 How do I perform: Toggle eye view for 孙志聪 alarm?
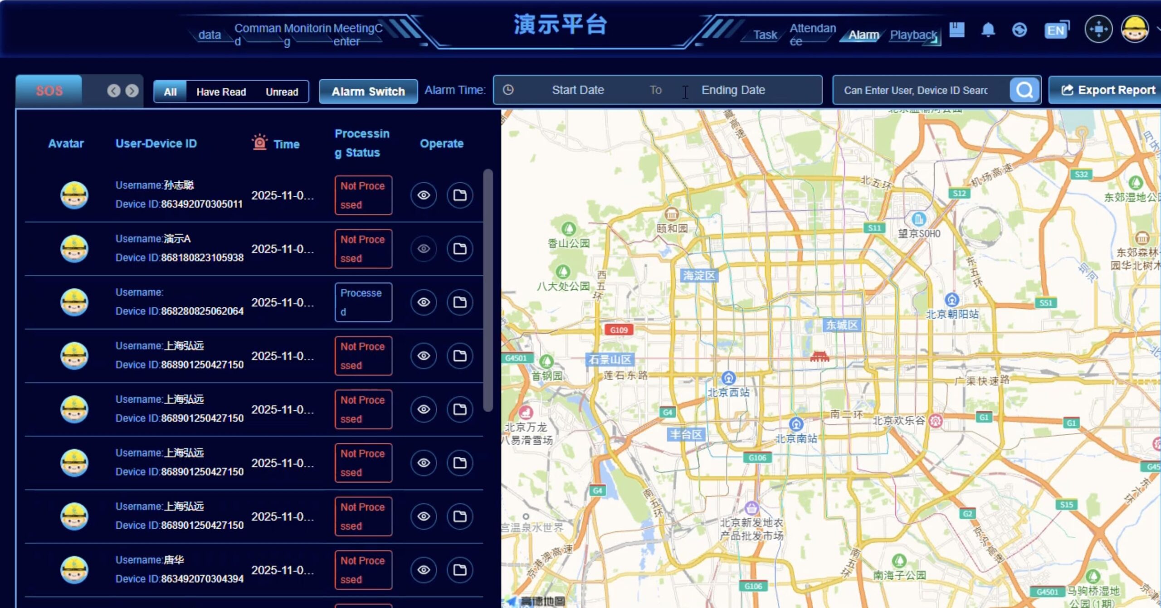(424, 195)
